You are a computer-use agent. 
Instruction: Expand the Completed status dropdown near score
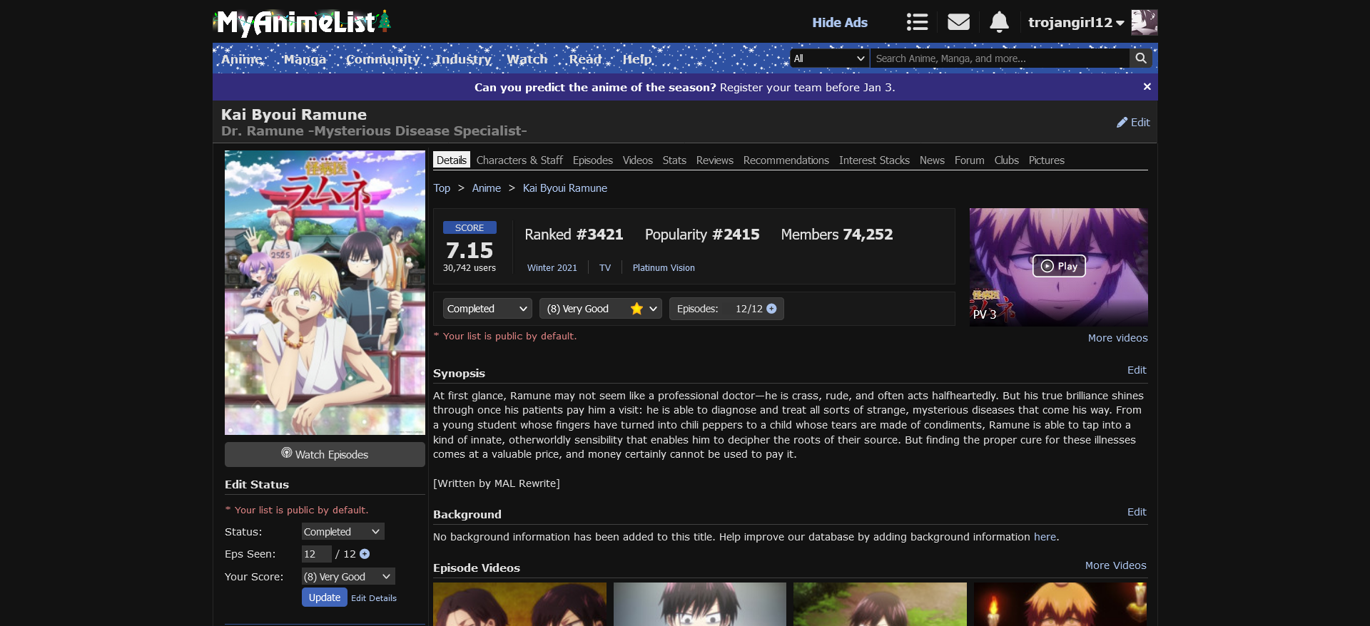tap(487, 309)
